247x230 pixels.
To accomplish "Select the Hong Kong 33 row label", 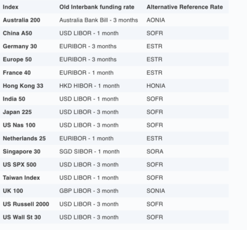I will [23, 86].
